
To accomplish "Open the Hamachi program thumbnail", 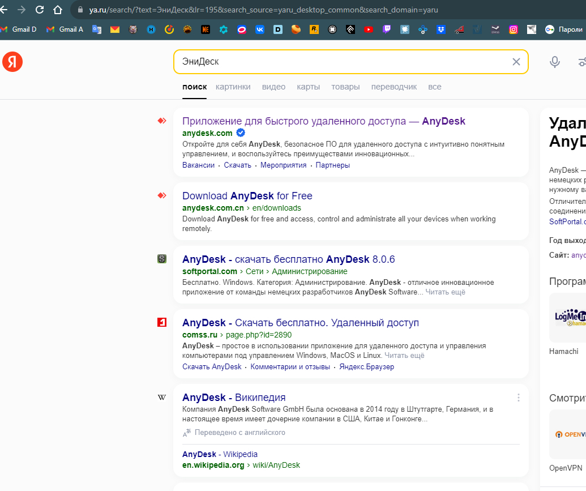I will 568,318.
